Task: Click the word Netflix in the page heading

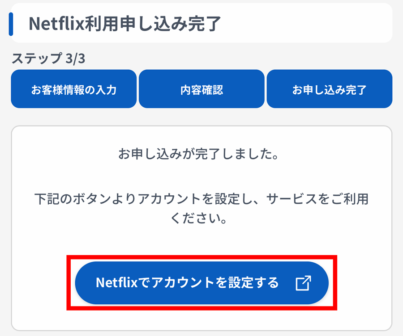Action: coord(56,23)
